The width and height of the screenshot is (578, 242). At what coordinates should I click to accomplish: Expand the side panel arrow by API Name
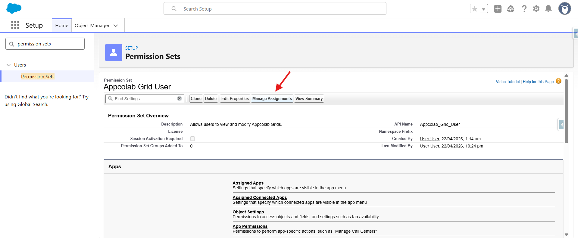(x=561, y=124)
